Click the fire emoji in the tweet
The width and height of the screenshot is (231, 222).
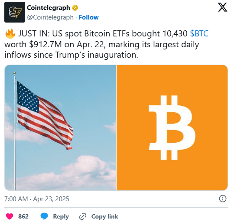(x=10, y=34)
